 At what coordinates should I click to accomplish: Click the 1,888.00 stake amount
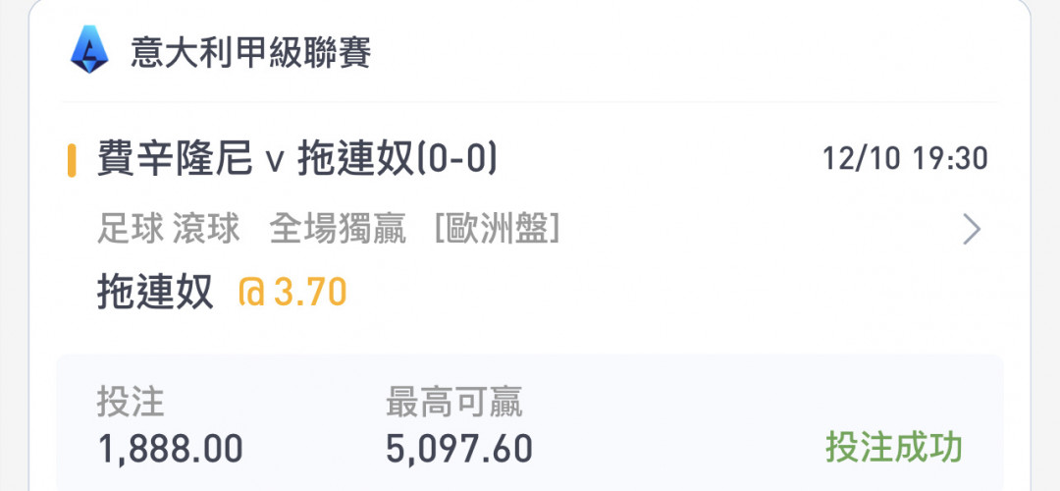pos(170,450)
